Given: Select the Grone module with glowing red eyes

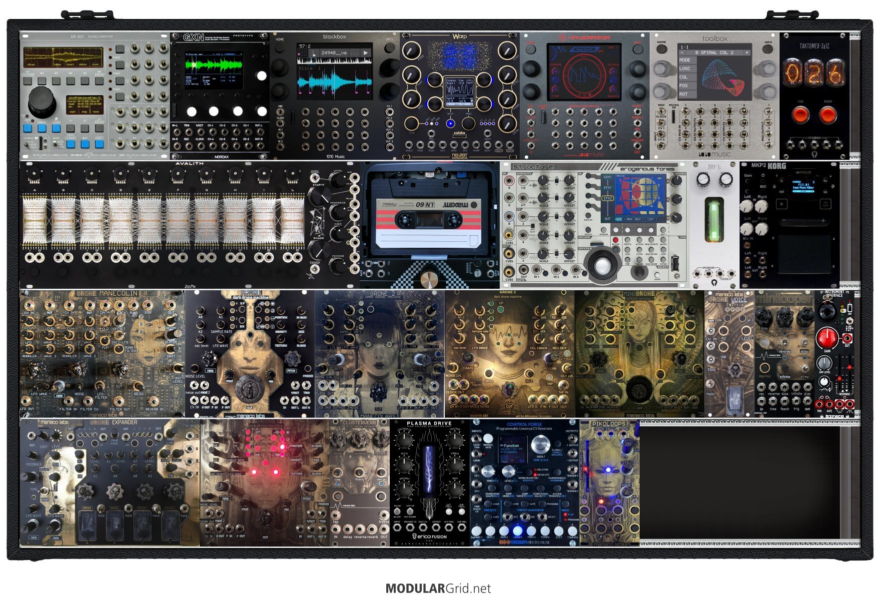Looking at the screenshot, I should point(265,483).
